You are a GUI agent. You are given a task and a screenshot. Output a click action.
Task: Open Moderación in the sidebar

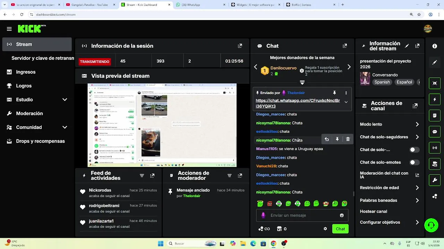[x=37, y=113]
